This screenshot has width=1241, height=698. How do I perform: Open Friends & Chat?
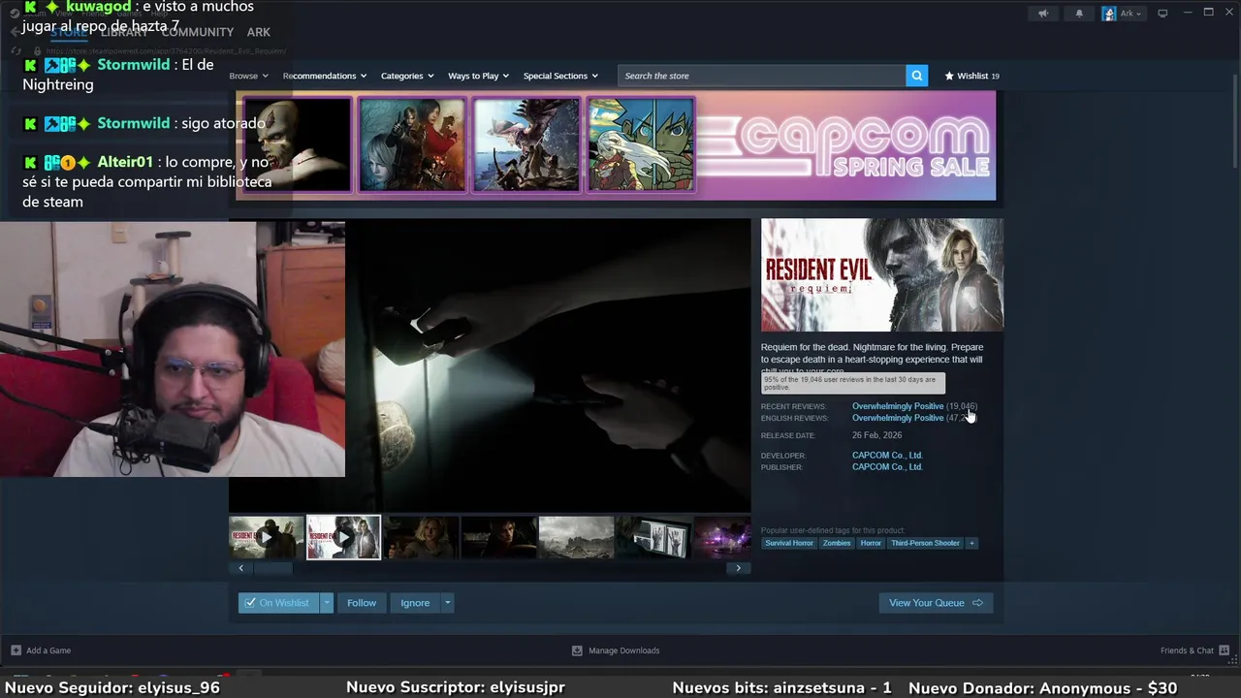pyautogui.click(x=1194, y=650)
